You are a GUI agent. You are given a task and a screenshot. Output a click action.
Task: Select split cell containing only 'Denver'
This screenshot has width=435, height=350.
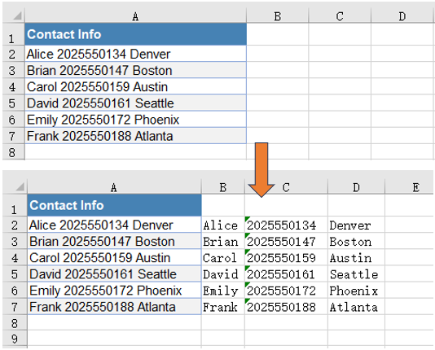[x=356, y=225]
